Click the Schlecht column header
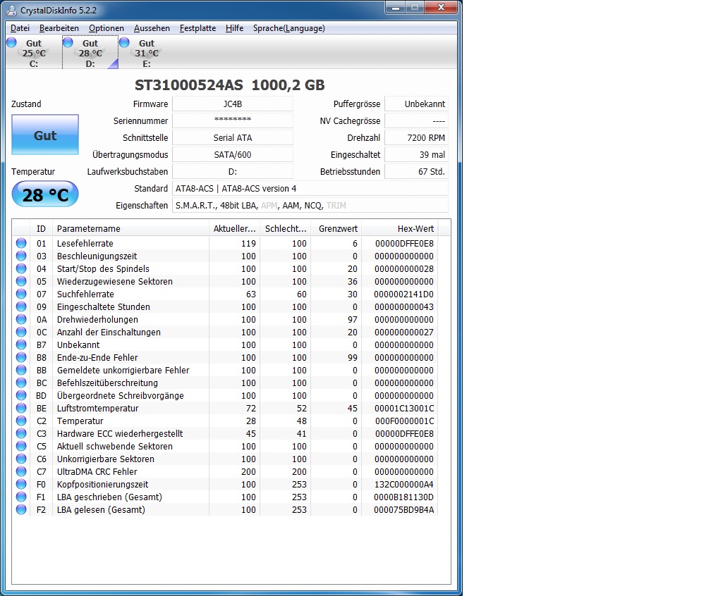The height and width of the screenshot is (596, 711). (x=285, y=228)
